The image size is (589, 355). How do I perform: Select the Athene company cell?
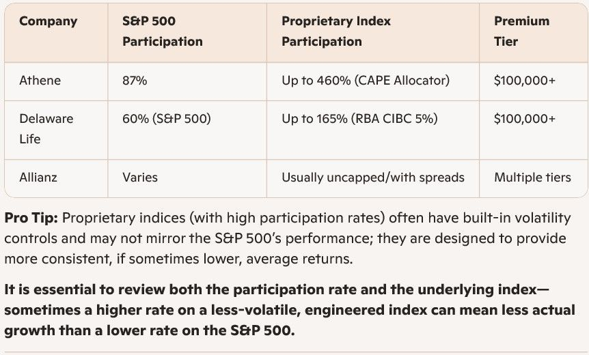(40, 81)
